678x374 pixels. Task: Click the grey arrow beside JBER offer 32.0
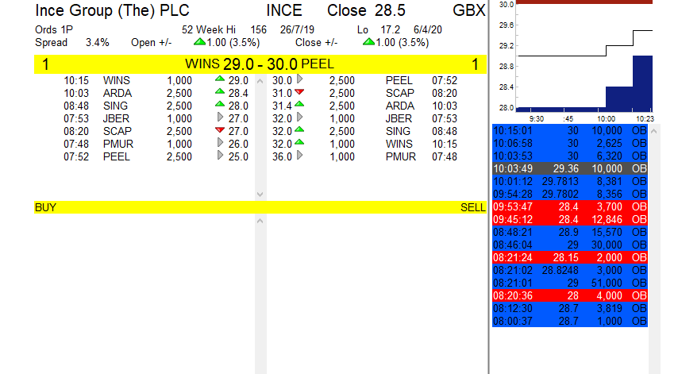point(299,118)
